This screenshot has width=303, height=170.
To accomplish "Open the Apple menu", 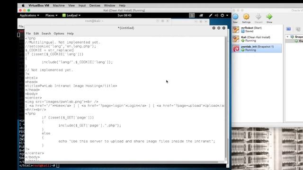I will click(x=23, y=6).
